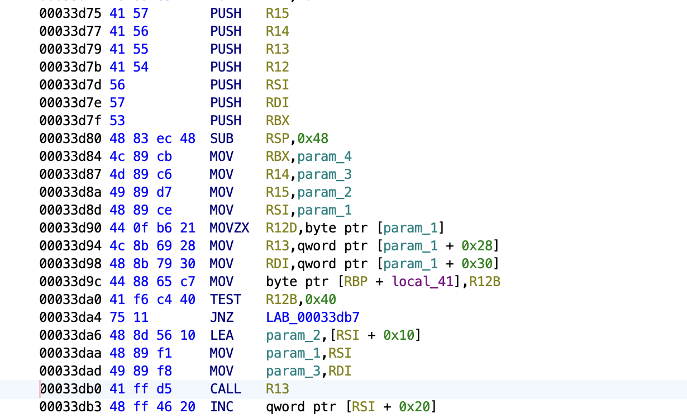Click the param_4 operand in MOV RBX
Screen dimensions: 687x418
tap(325, 156)
